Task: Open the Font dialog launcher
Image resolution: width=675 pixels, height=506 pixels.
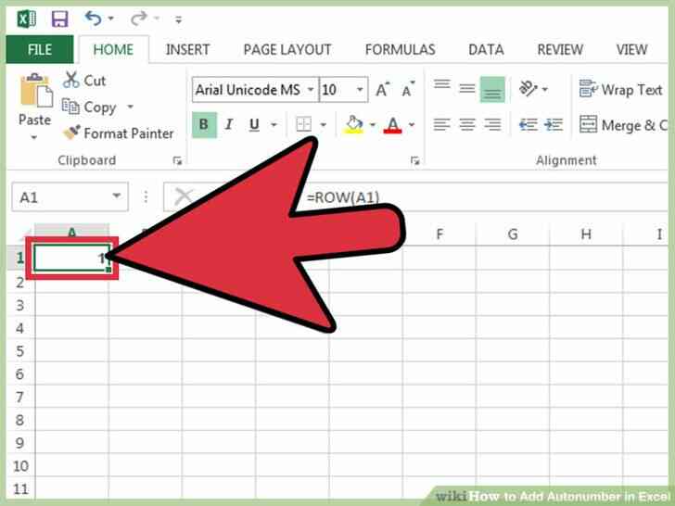Action: click(414, 161)
